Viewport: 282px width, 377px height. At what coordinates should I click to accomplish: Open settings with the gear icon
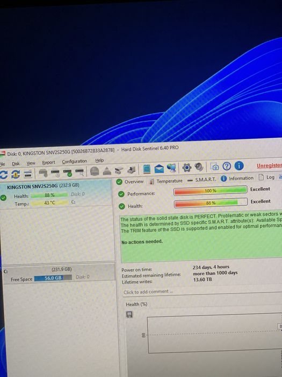coord(187,167)
